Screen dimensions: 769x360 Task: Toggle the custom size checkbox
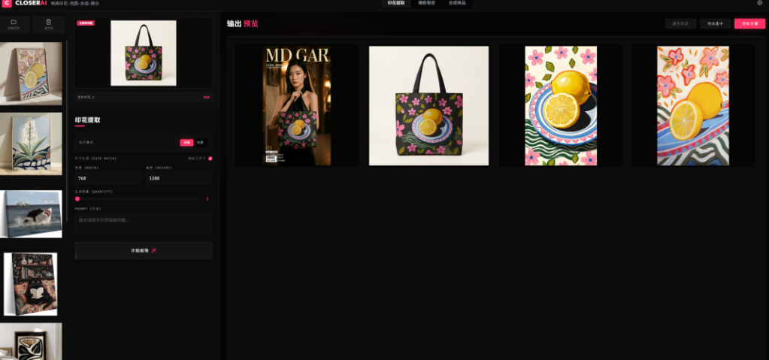[x=210, y=159]
